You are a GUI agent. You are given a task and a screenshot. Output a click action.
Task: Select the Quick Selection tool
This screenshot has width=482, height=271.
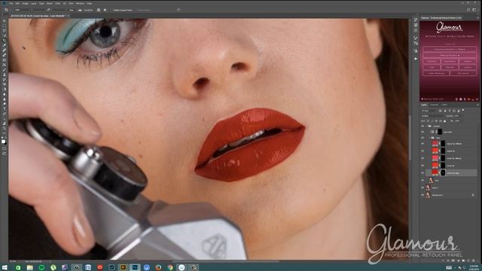tap(5, 35)
